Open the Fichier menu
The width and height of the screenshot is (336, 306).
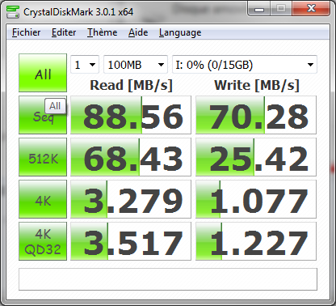click(x=27, y=32)
